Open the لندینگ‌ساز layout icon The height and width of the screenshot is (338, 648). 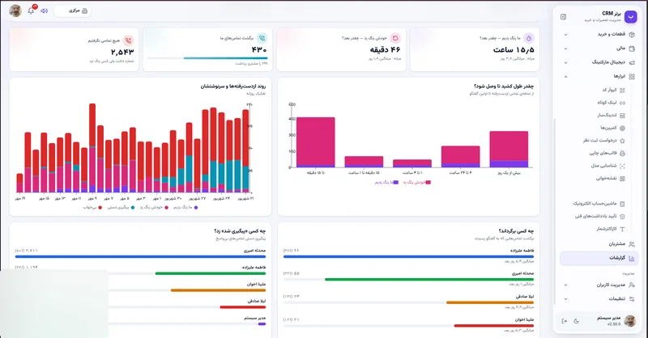(622, 116)
